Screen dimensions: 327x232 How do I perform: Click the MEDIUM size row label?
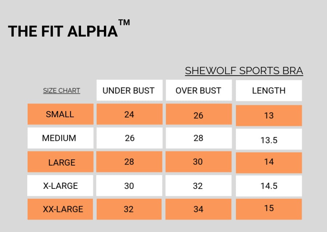(x=59, y=138)
